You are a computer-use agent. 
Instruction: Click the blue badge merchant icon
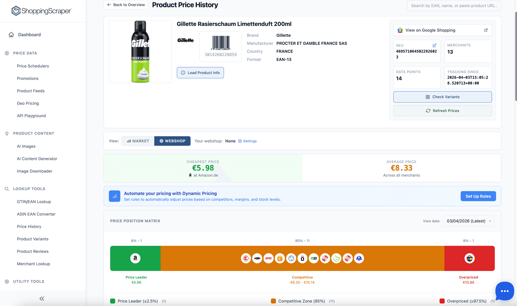click(x=359, y=258)
